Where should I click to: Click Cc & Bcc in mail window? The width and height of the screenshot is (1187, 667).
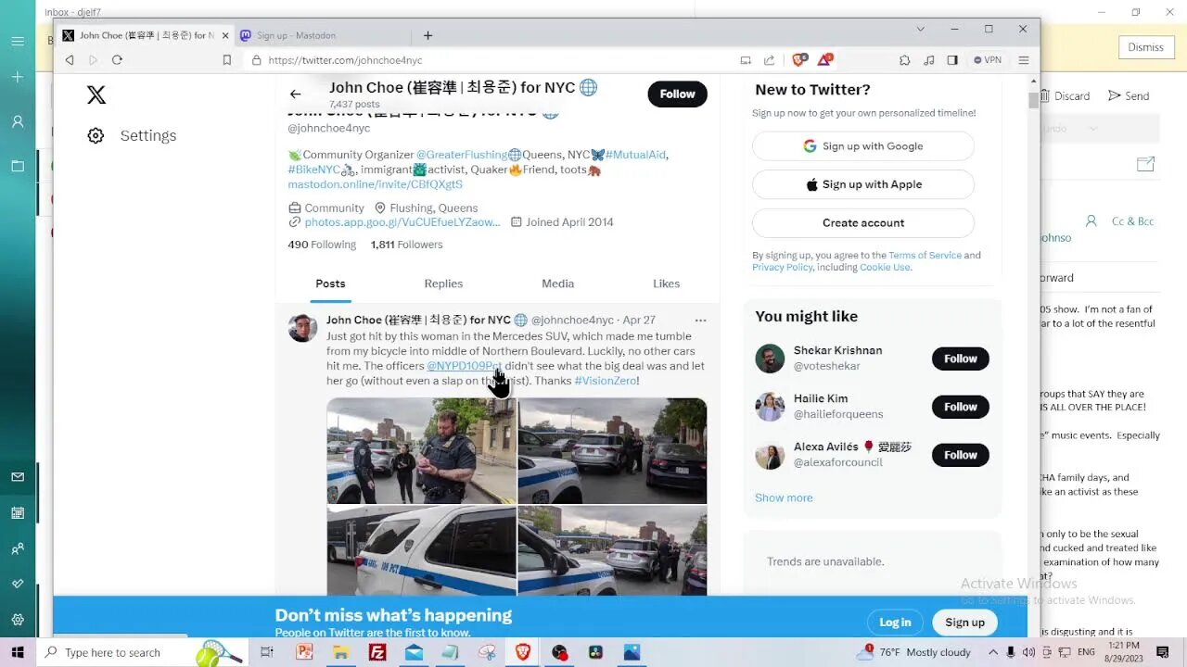(1132, 221)
